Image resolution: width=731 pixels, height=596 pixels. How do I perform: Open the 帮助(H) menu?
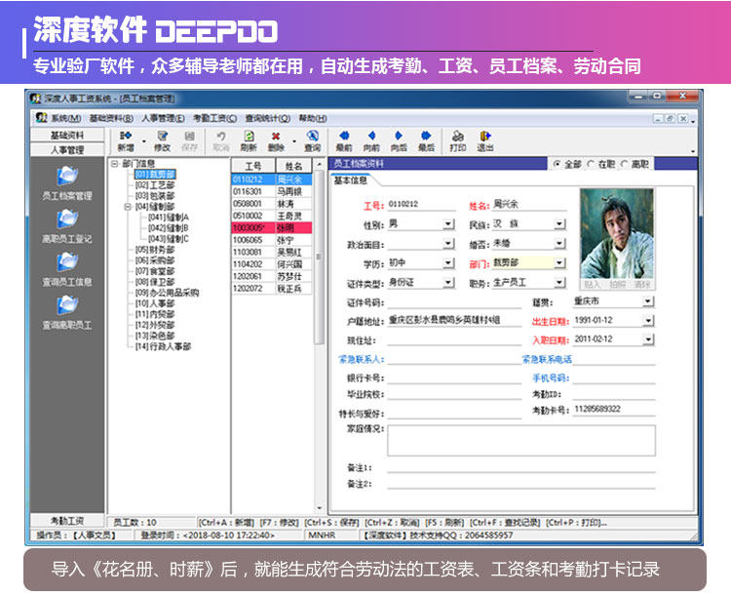[313, 119]
